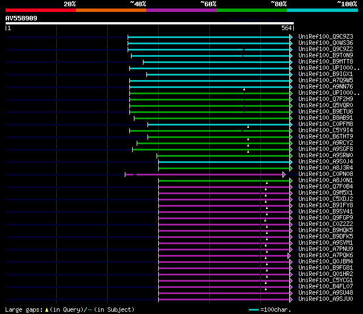Click the red 20% identity legend segment
Viewport: 363px width, 314px height.
[x=41, y=10]
